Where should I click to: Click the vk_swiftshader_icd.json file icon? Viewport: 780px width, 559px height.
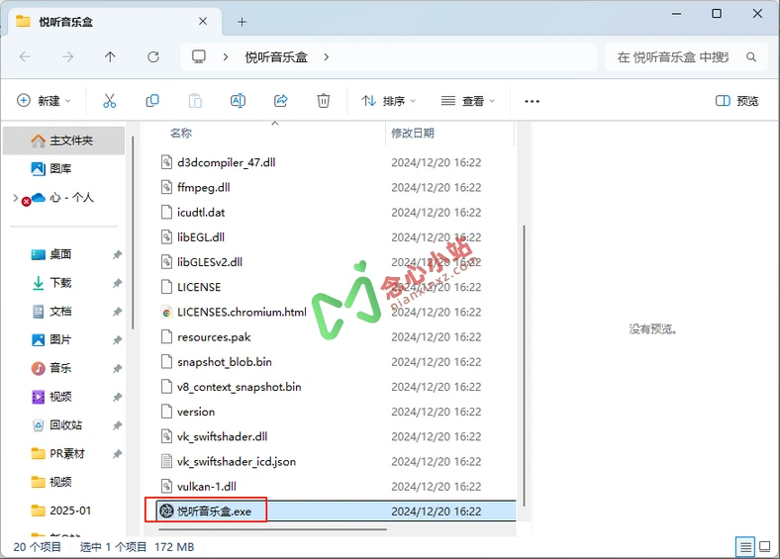coord(166,461)
